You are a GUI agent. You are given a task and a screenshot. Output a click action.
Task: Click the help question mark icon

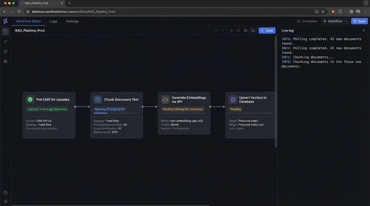coord(5,193)
